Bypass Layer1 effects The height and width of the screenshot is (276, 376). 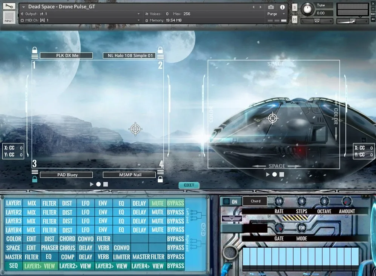175,203
